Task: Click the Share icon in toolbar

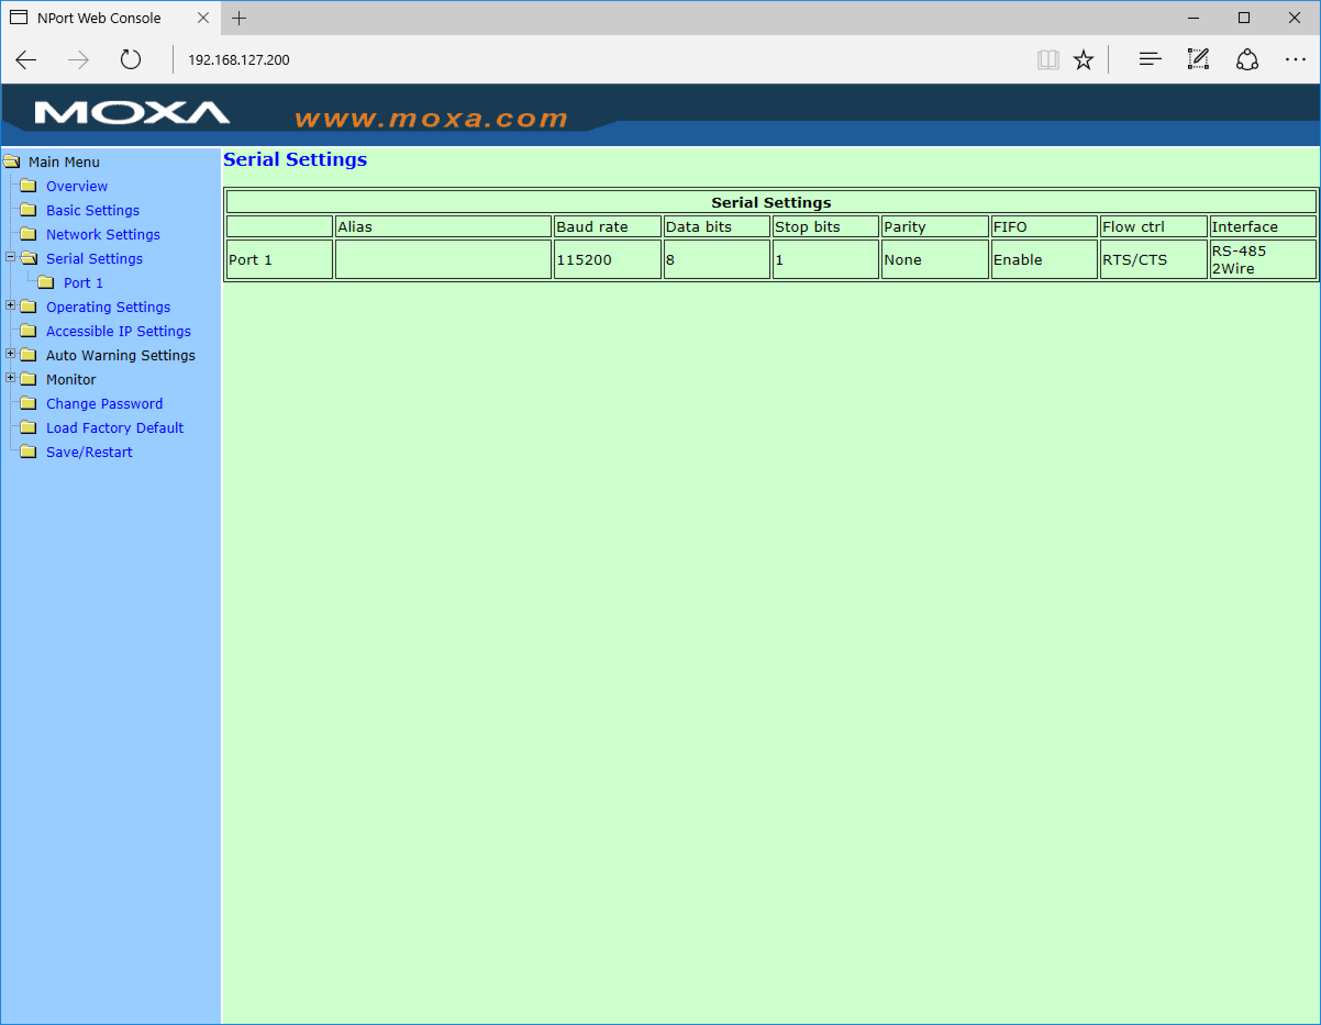Action: (x=1247, y=60)
